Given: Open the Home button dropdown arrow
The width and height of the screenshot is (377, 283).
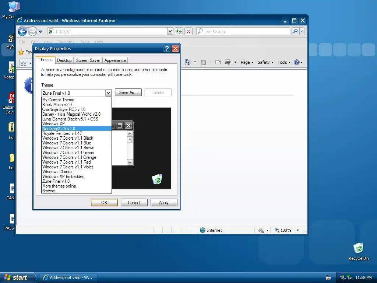Looking at the screenshot, I should 195,62.
